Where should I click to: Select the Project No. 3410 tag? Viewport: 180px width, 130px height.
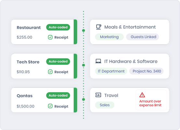pos(146,71)
